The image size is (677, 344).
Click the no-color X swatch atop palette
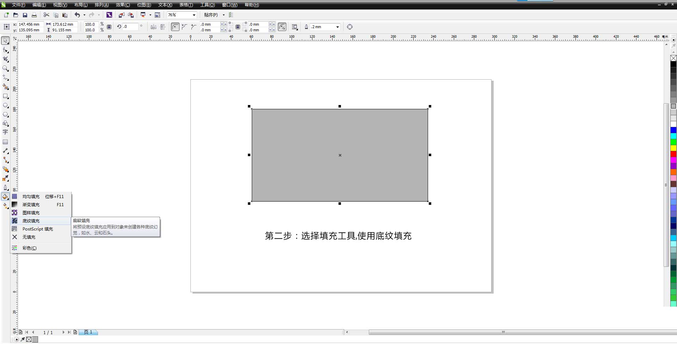(x=673, y=58)
